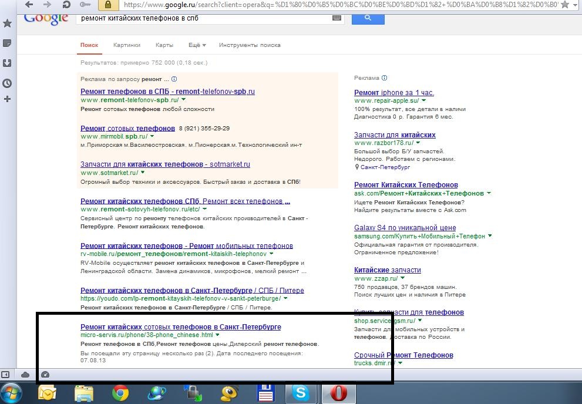Click the Opera Link cloud icon
Image resolution: width=582 pixels, height=404 pixels.
(x=25, y=375)
